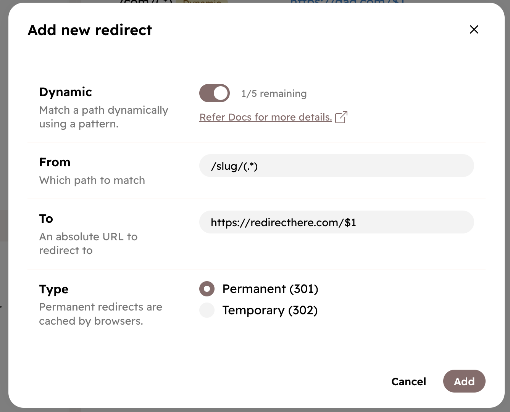
Task: Close the Add new redirect dialog
Action: [x=474, y=29]
